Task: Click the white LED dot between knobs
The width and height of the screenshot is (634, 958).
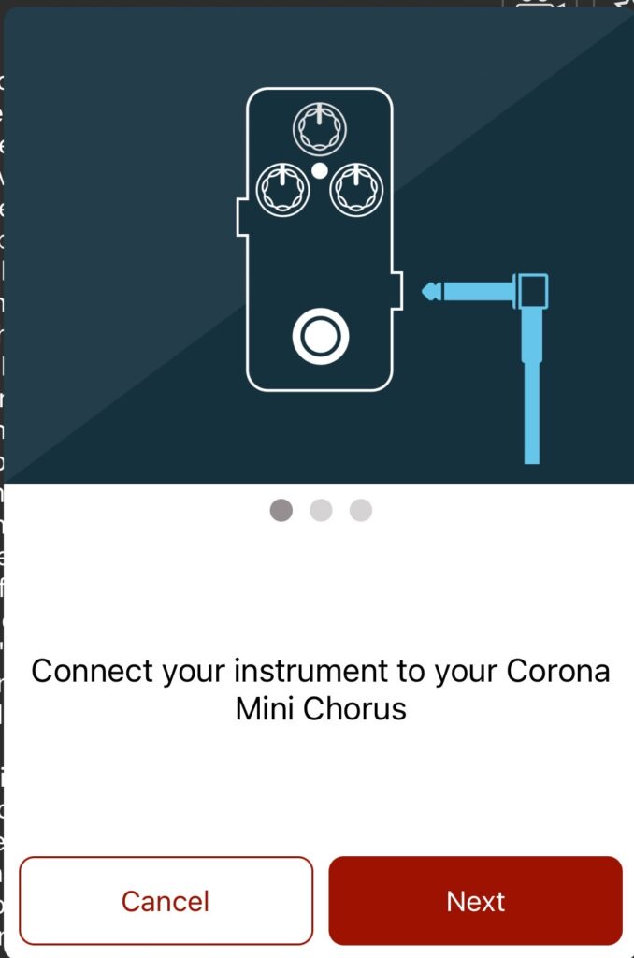Action: tap(320, 171)
